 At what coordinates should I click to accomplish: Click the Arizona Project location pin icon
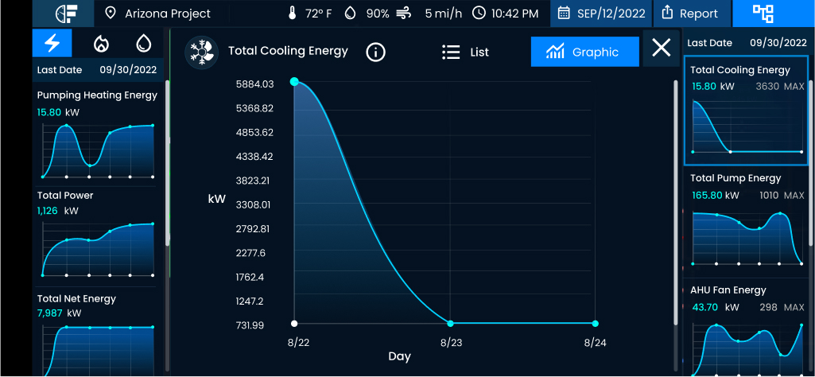coord(111,14)
